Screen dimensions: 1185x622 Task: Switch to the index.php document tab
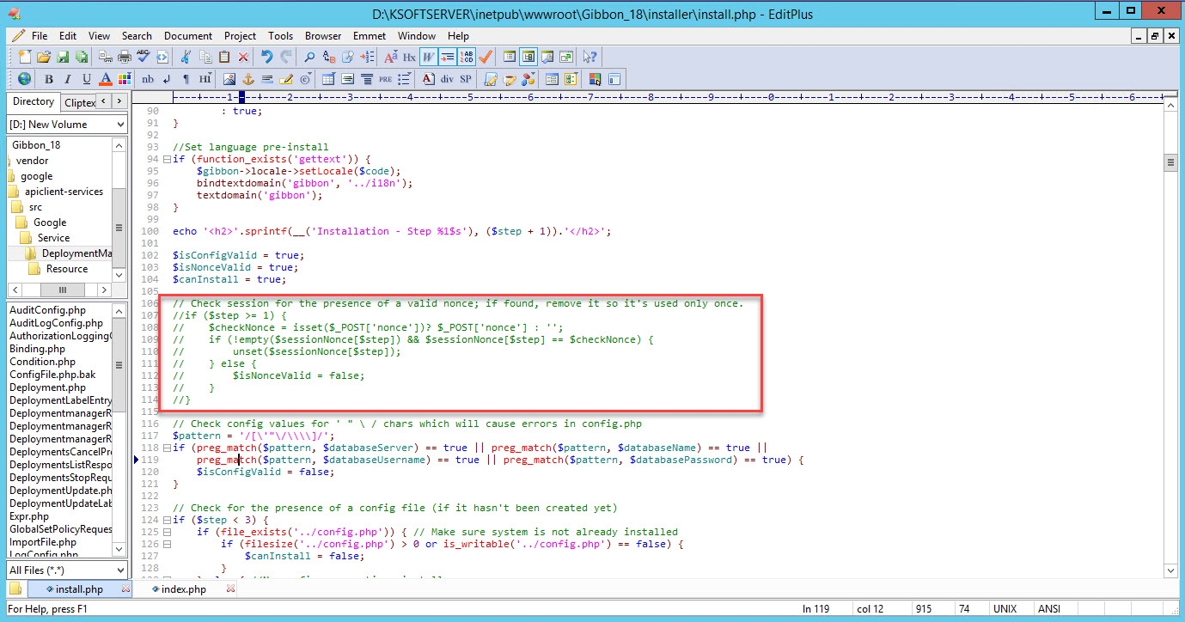click(184, 589)
